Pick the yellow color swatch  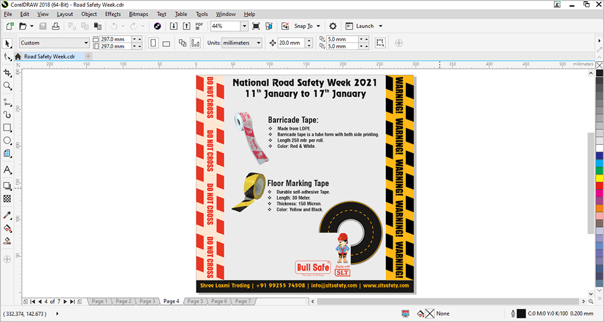click(x=600, y=178)
